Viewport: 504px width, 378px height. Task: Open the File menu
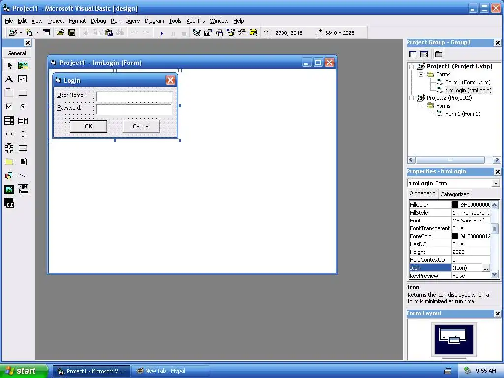[x=9, y=21]
